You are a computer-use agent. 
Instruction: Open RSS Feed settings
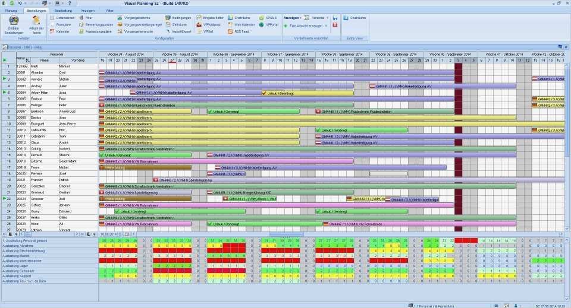point(239,31)
